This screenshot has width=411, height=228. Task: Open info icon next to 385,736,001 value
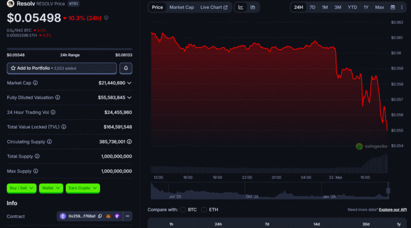[129, 142]
